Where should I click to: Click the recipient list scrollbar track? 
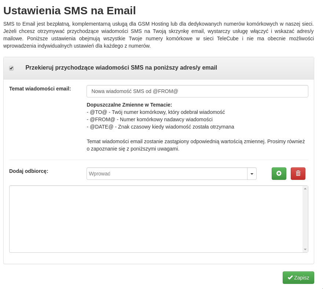[305, 219]
